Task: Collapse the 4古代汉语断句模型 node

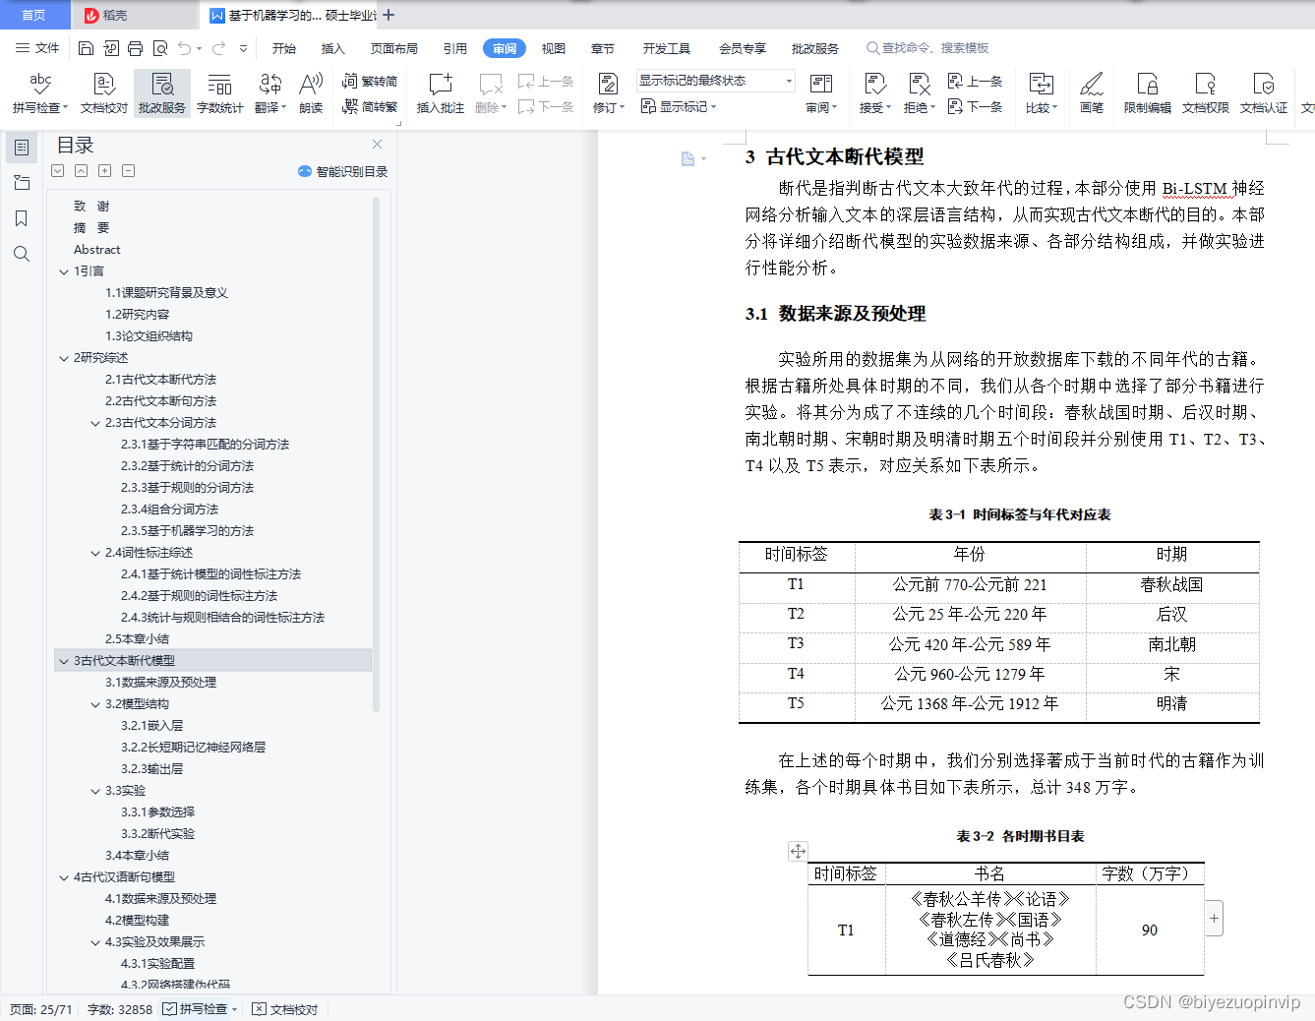Action: pos(64,877)
